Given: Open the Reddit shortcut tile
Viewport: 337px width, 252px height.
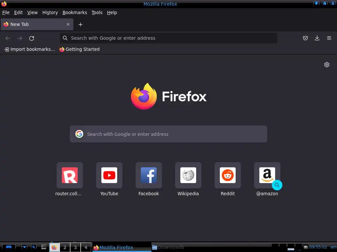Looking at the screenshot, I should (228, 175).
